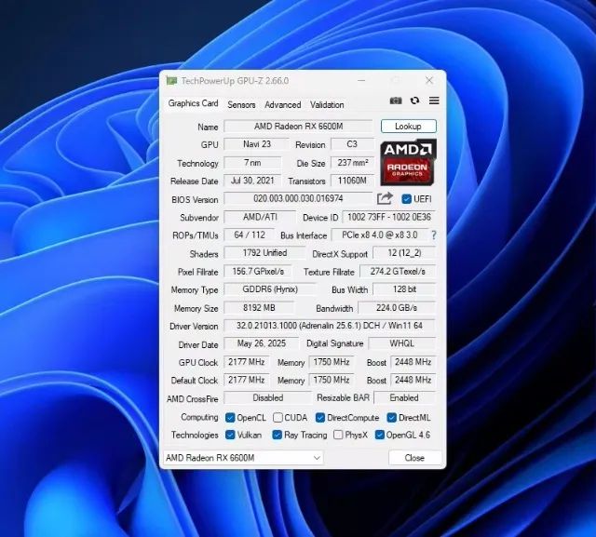Click the AMD CrossFire value Disabled
This screenshot has height=537, width=596.
267,398
